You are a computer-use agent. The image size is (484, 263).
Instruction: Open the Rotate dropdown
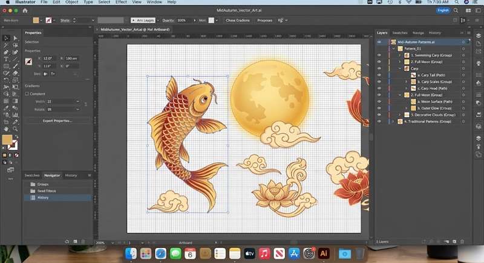point(78,109)
